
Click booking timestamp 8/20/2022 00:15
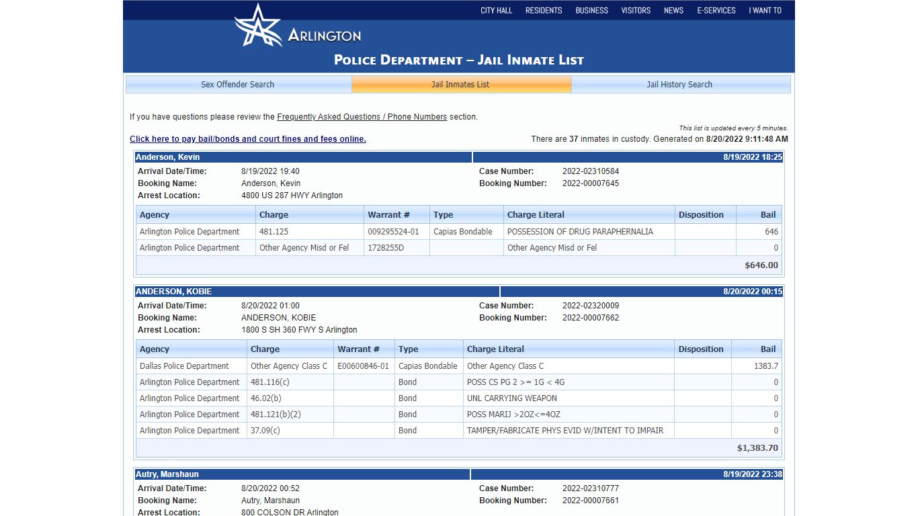point(753,292)
